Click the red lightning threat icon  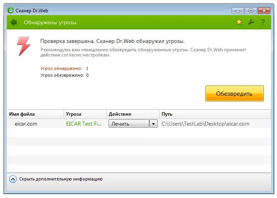pos(23,46)
